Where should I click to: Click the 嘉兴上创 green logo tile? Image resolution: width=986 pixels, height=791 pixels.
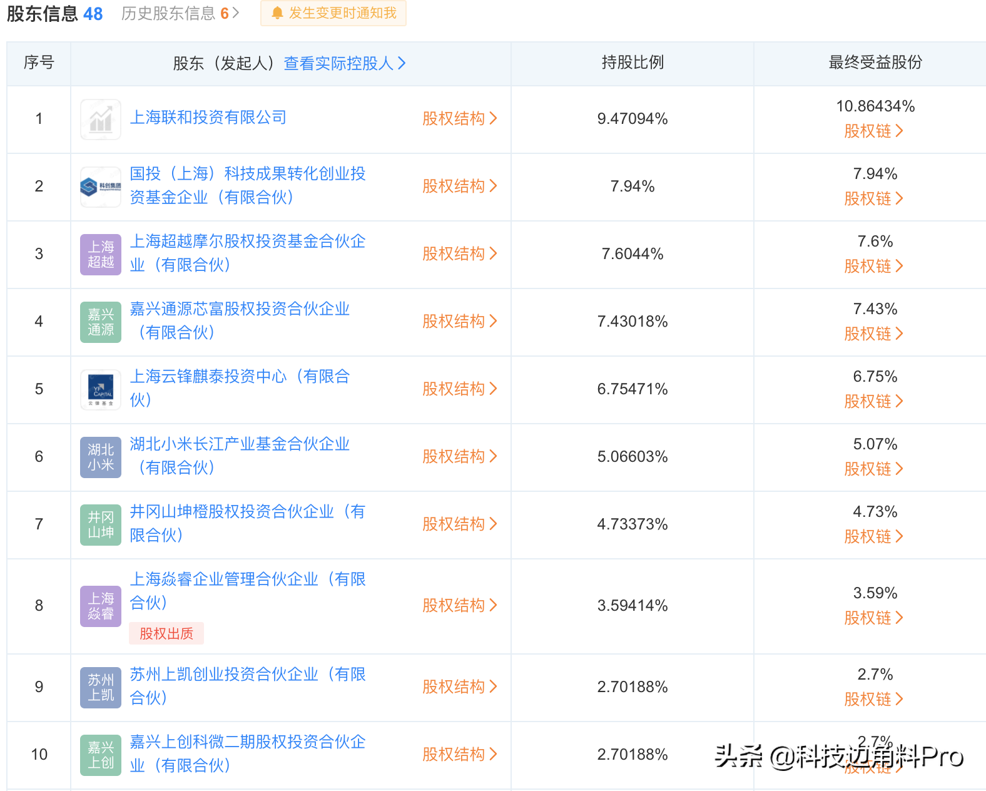(101, 755)
